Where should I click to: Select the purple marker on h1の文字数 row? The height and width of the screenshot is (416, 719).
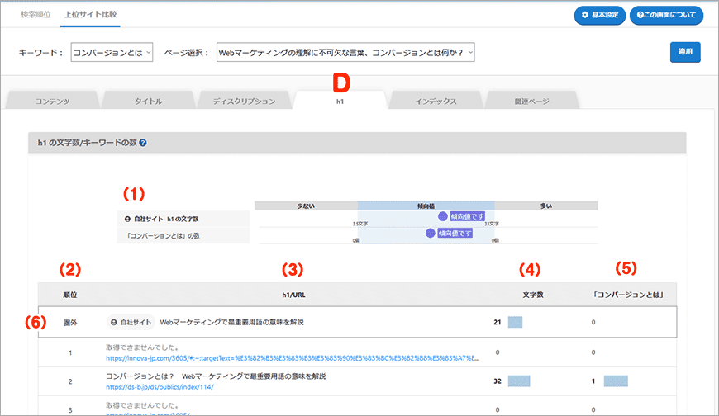(x=443, y=216)
